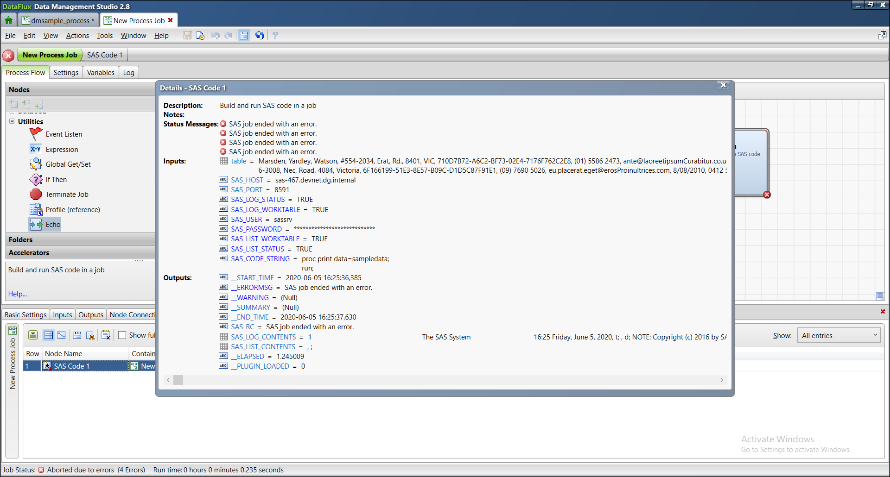The height and width of the screenshot is (477, 890).
Task: Open the Actions menu
Action: click(x=77, y=36)
